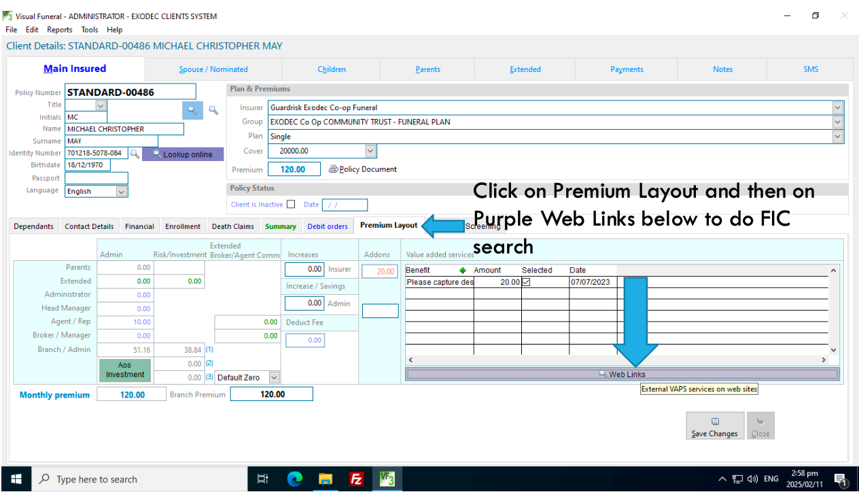Click the Branch Premium field

point(272,394)
